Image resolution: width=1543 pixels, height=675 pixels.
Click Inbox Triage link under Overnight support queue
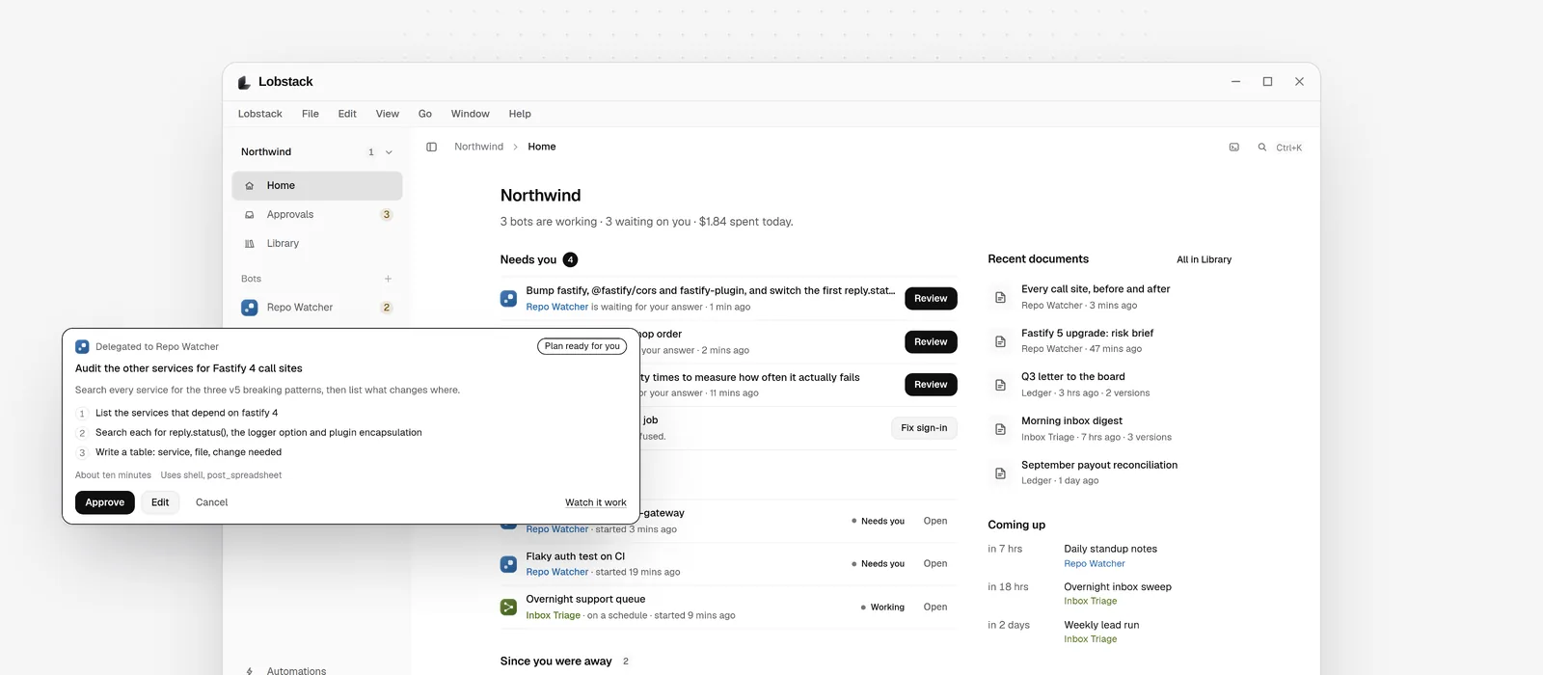point(554,615)
